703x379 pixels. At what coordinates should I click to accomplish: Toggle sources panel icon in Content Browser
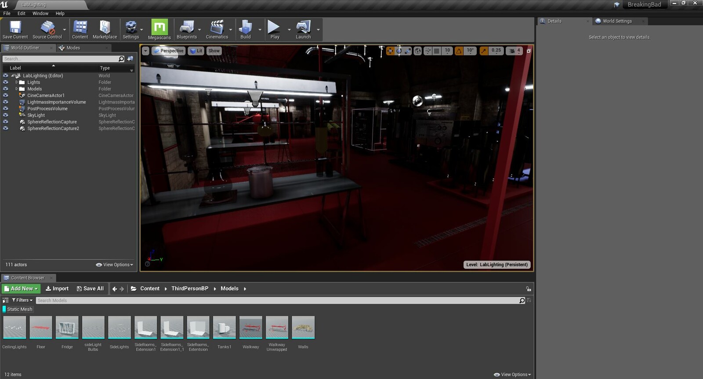[5, 300]
